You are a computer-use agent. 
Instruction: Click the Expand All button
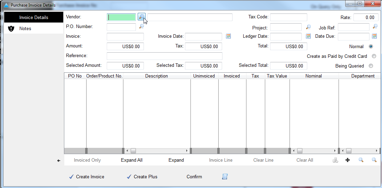tap(131, 160)
